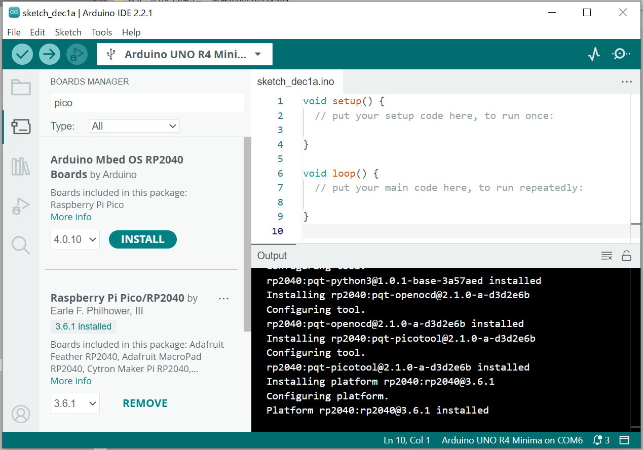
Task: Click the Configuring platform. output line
Action: point(328,396)
